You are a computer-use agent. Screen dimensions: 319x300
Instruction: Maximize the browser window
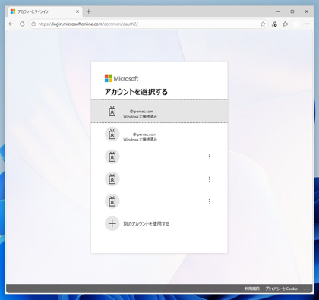pos(292,11)
